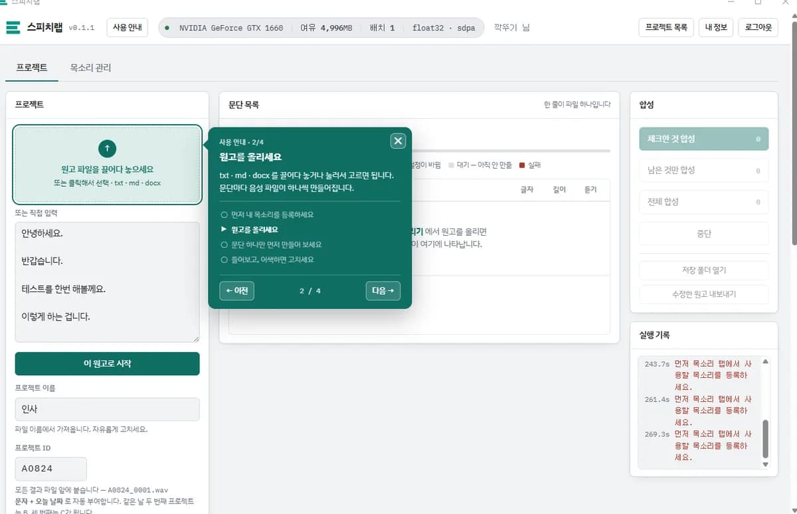797x514 pixels.
Task: Close the 사용 안내 guide popup
Action: pos(398,141)
